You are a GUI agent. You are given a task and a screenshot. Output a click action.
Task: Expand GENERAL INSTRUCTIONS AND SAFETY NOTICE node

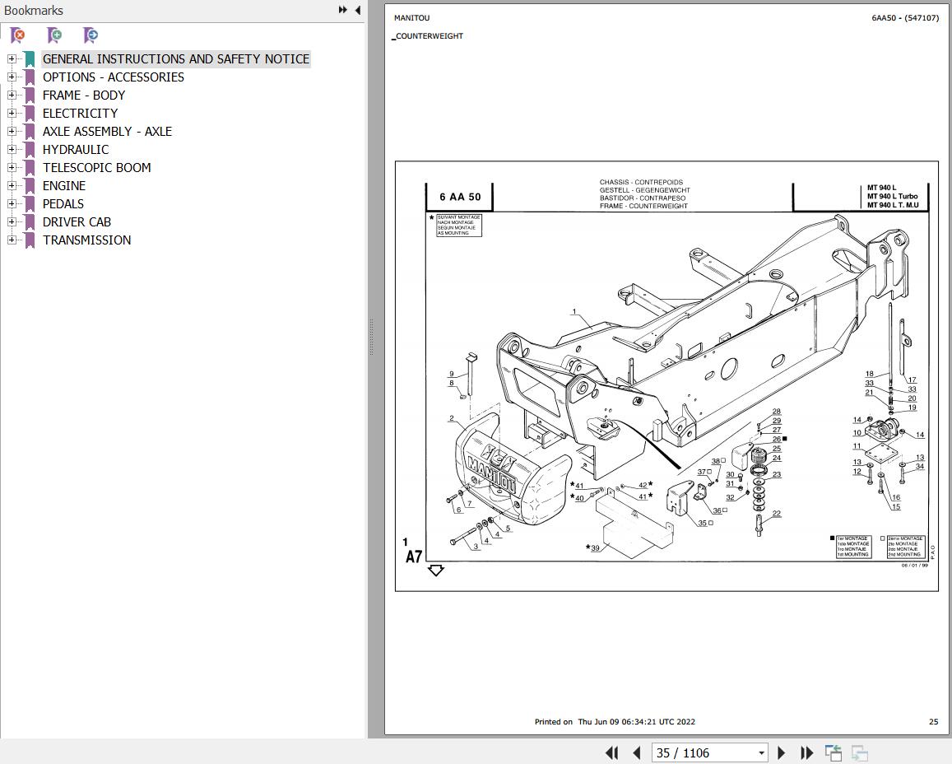[12, 59]
